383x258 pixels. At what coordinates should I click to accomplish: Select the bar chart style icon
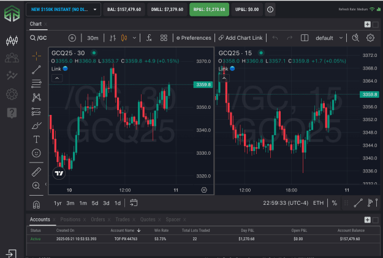pos(113,38)
